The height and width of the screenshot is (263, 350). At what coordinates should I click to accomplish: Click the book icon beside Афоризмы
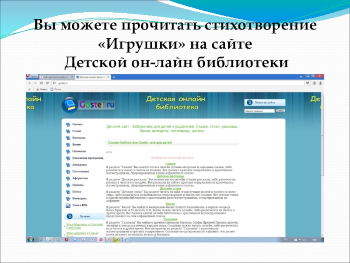pyautogui.click(x=68, y=178)
